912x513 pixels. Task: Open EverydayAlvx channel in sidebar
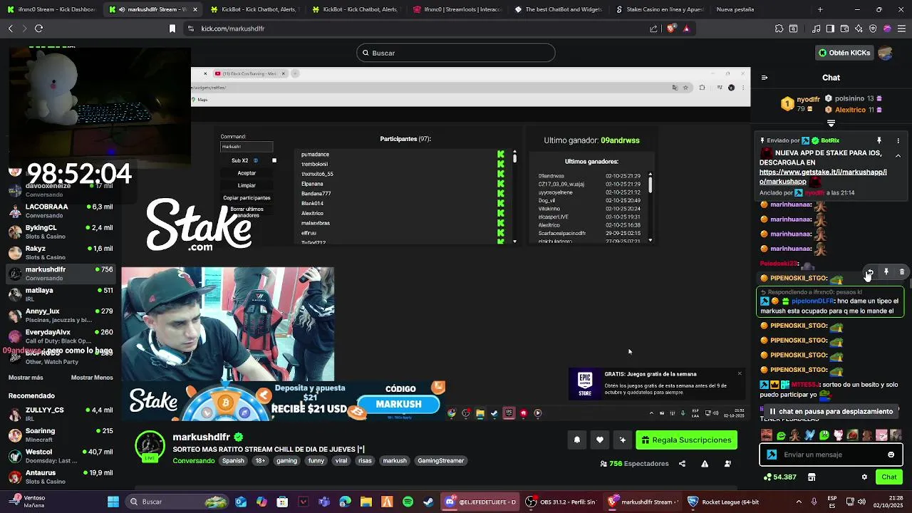[60, 336]
